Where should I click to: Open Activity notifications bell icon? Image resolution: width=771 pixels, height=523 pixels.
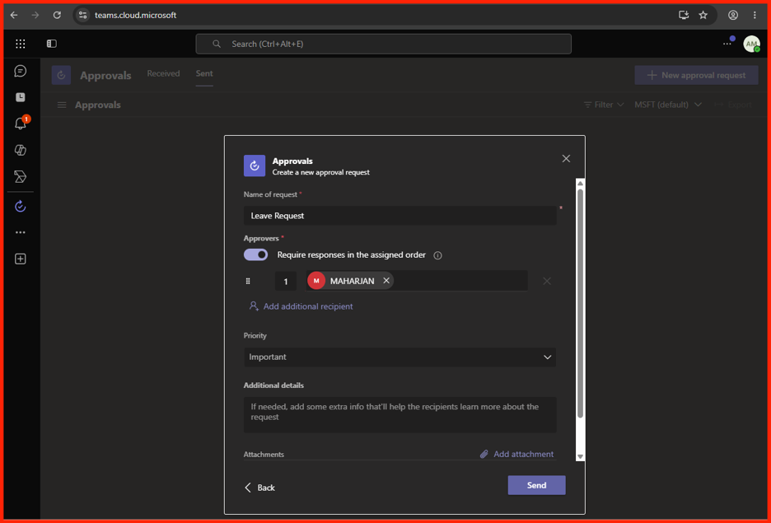pyautogui.click(x=20, y=123)
